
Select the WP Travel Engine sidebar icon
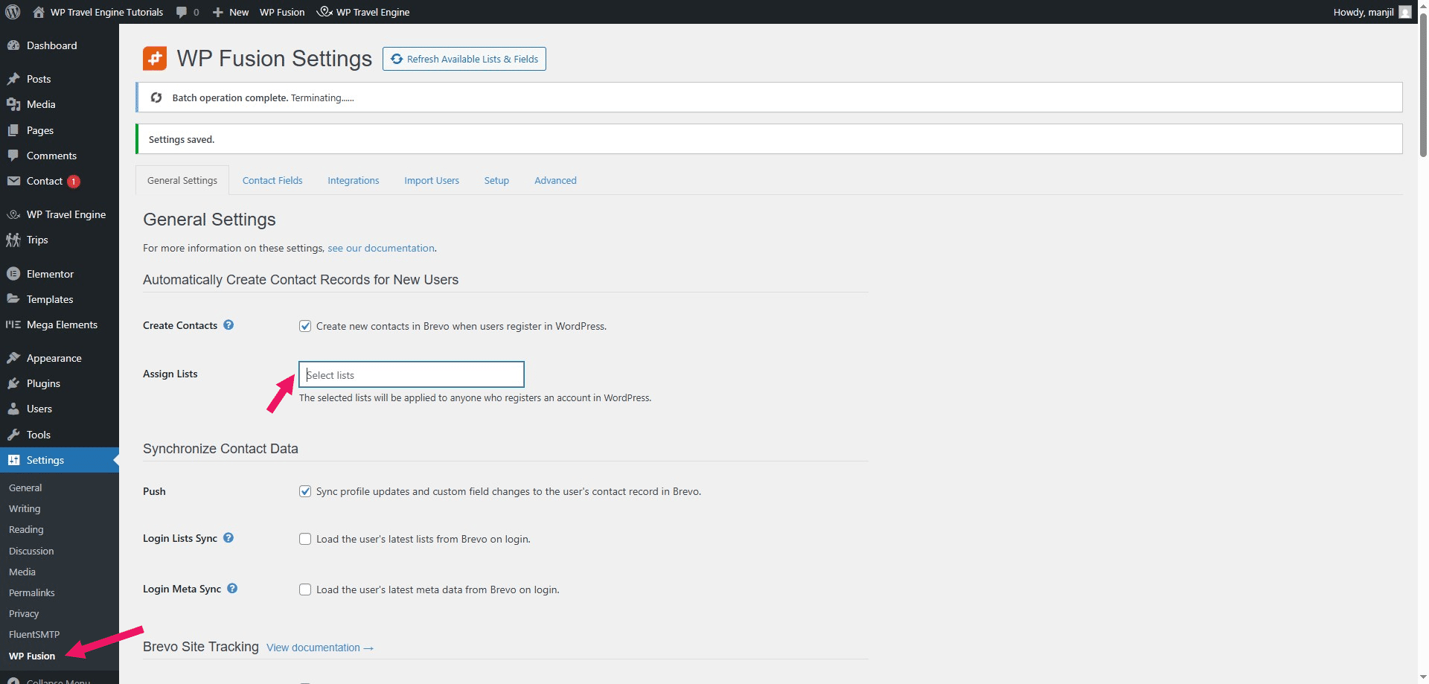coord(13,214)
